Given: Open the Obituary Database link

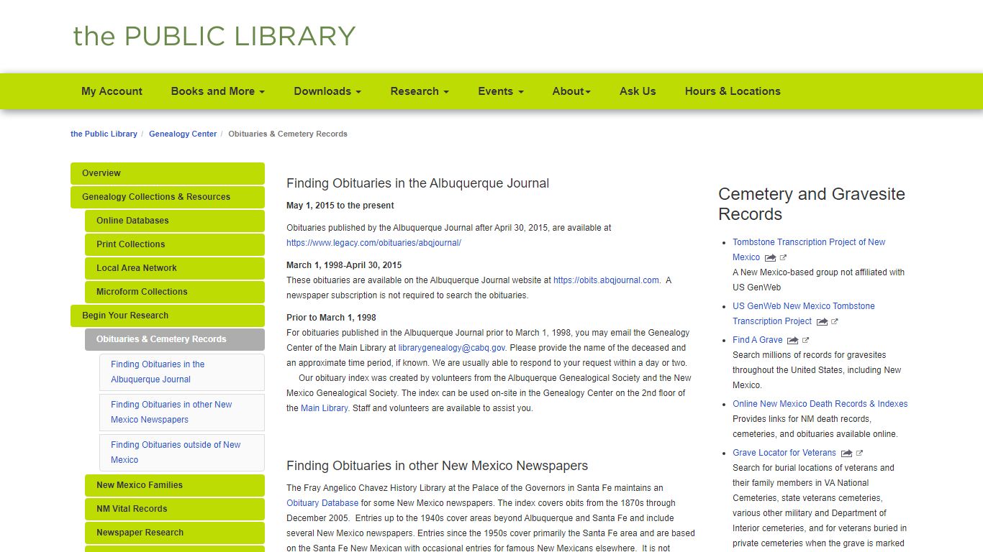Looking at the screenshot, I should tap(322, 503).
